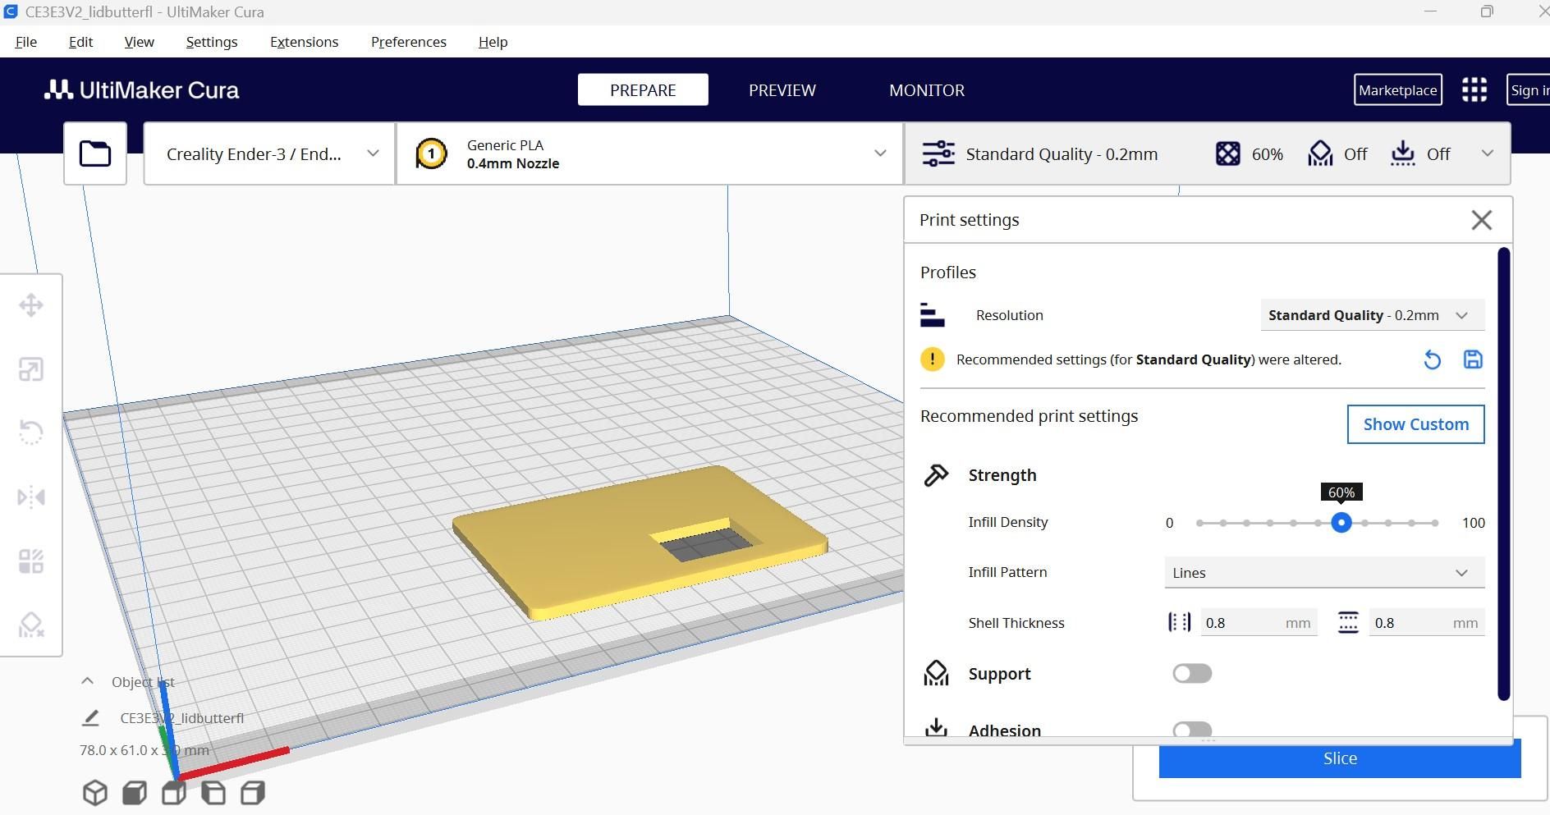
Task: Click the Infill Density slider handle
Action: 1341,523
